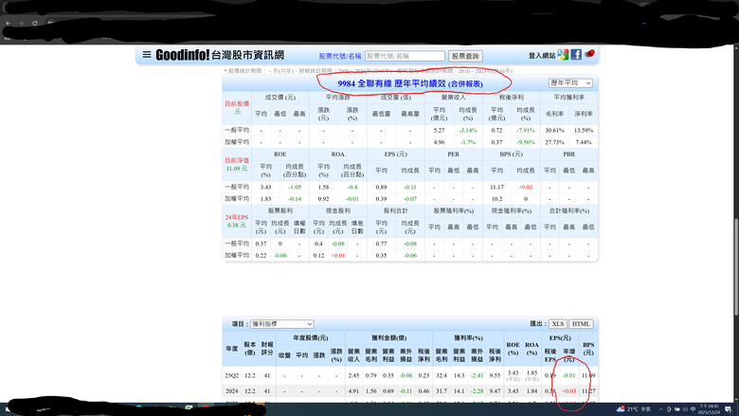The height and width of the screenshot is (416, 739).
Task: Click the 股利合計 average 0.77 cell
Action: (381, 244)
